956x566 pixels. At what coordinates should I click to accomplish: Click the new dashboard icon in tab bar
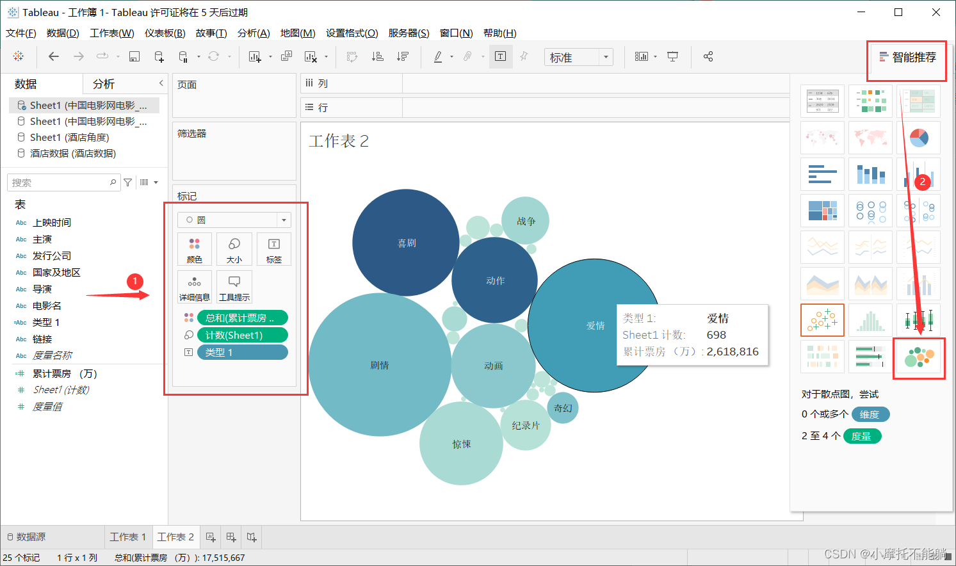click(231, 537)
